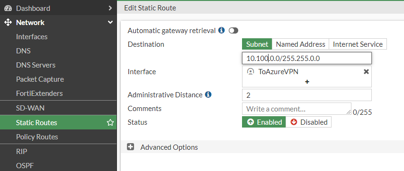The image size is (404, 171).
Task: Open RIP routing page
Action: (21, 152)
